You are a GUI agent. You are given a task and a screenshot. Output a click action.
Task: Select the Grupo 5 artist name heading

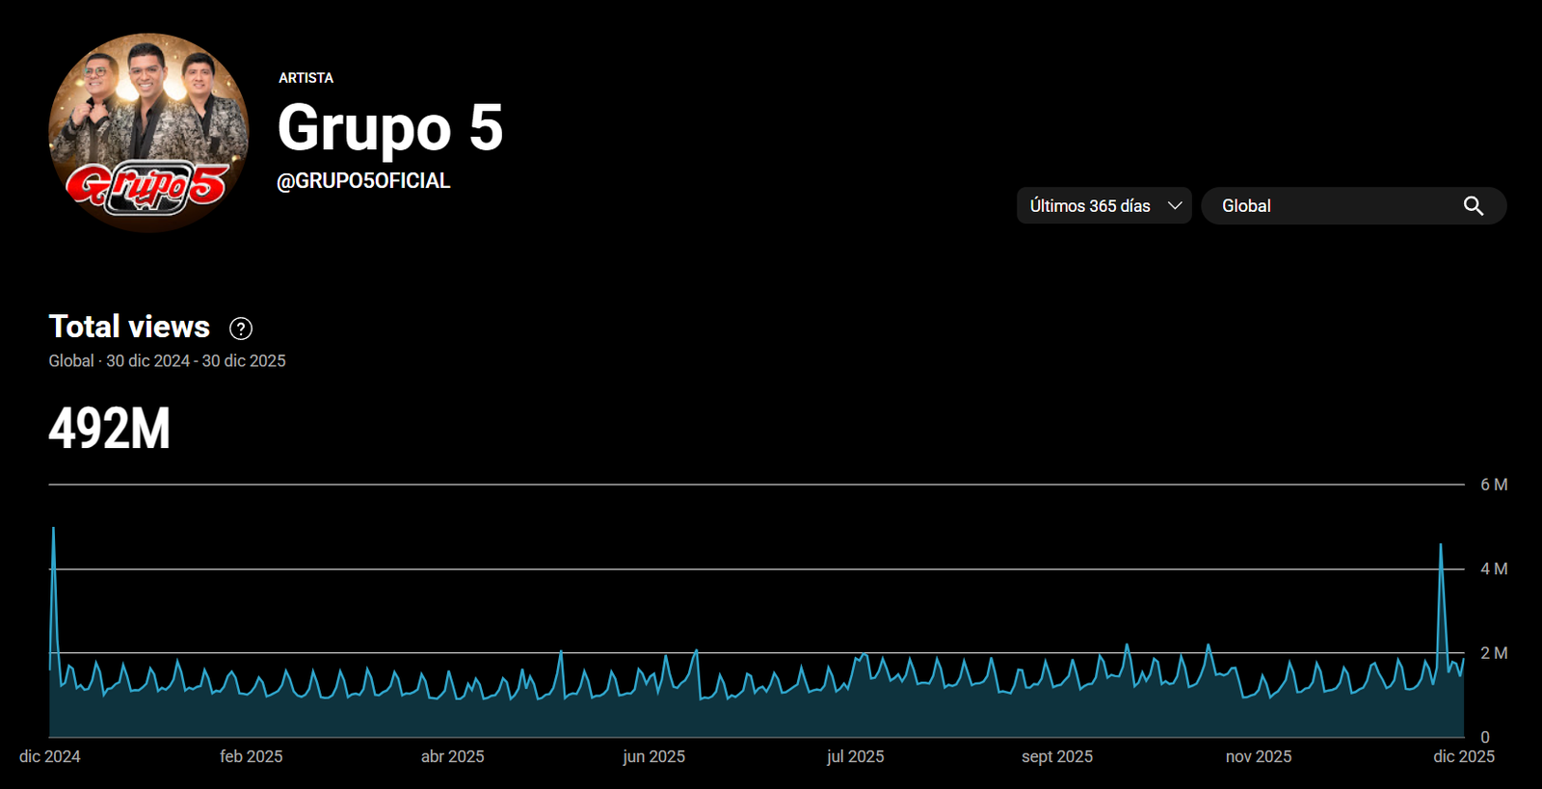click(x=389, y=127)
